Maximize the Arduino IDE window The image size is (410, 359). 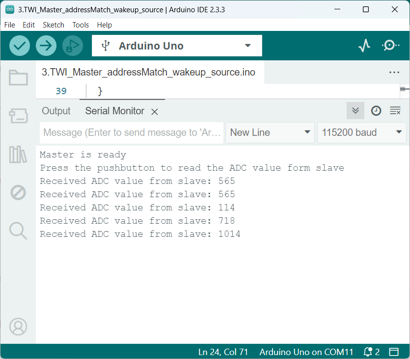coord(366,9)
